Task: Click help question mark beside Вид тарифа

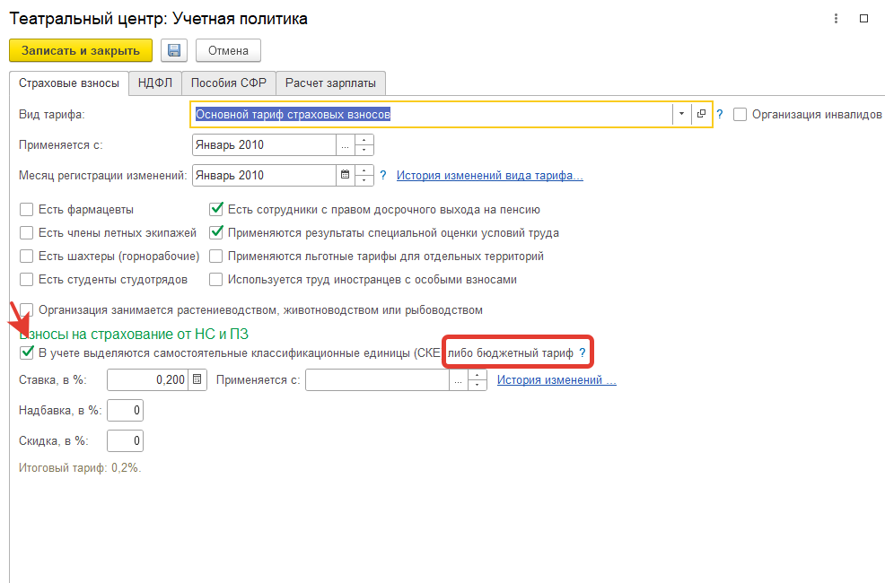Action: 720,115
